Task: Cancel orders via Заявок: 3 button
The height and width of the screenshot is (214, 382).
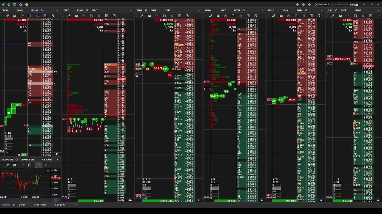Action: [322, 4]
